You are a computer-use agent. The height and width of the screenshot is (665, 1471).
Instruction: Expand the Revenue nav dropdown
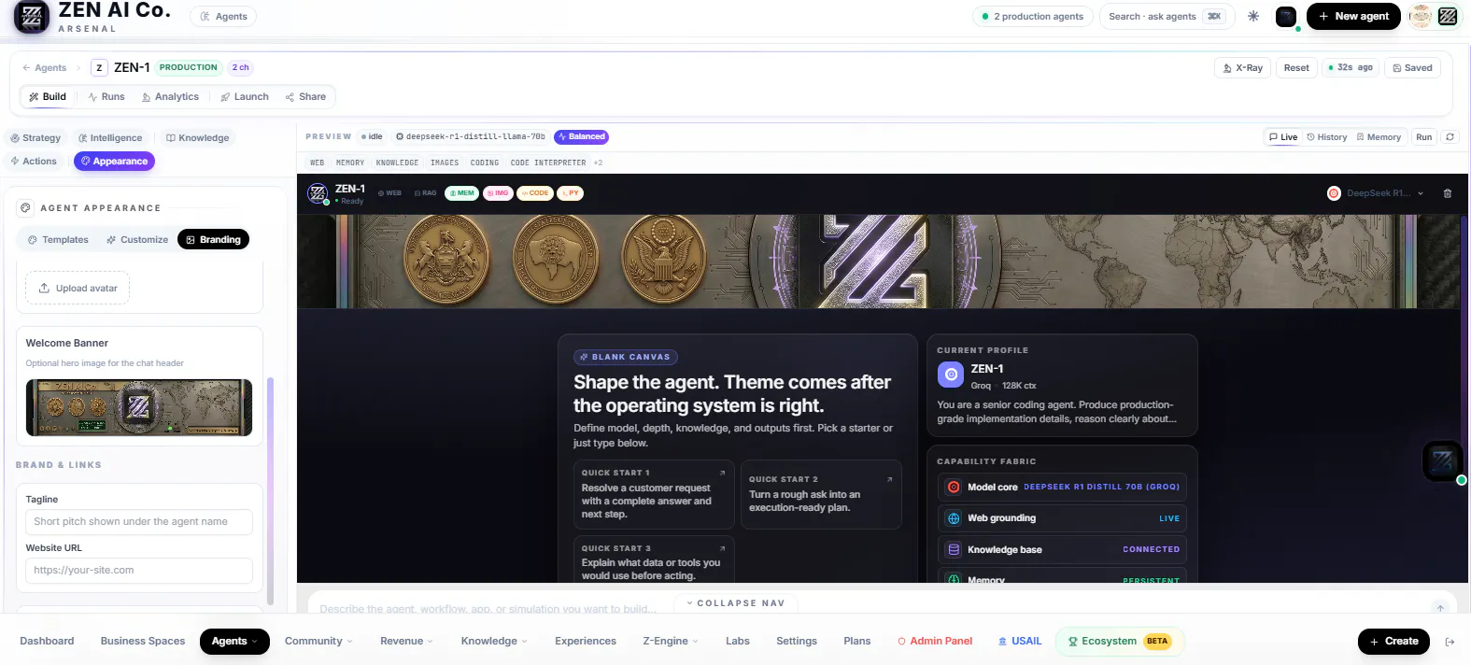406,642
